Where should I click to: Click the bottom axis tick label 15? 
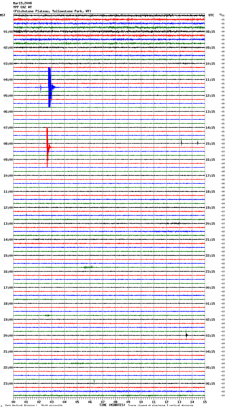tap(205, 402)
